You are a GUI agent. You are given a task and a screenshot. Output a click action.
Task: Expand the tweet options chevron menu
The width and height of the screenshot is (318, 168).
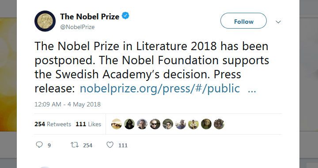pos(278,22)
